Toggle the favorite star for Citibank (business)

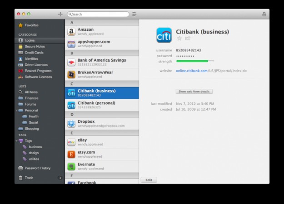(x=179, y=39)
